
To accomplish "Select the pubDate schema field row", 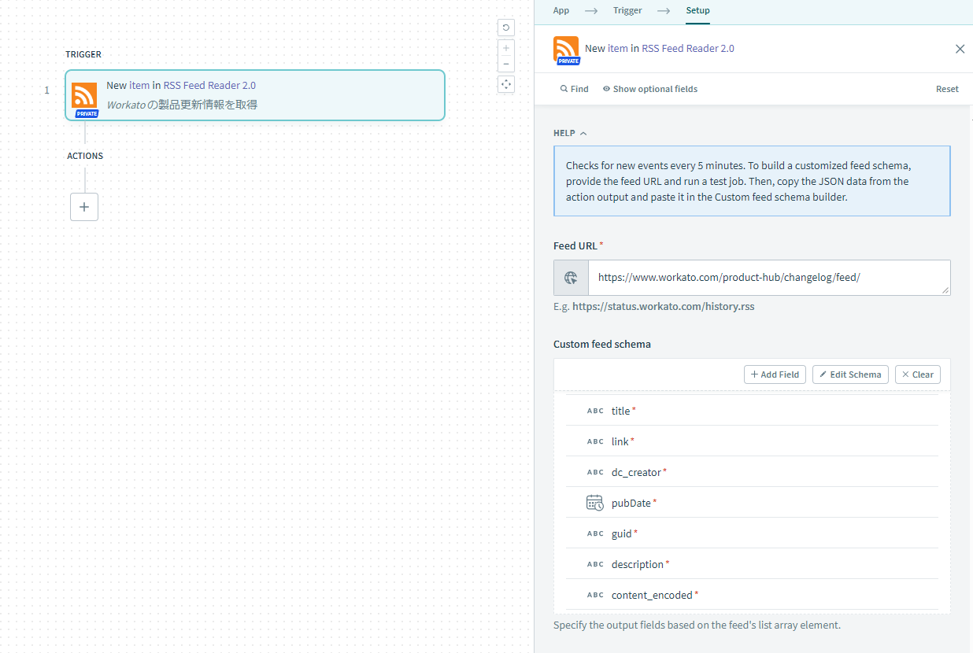I will coord(752,503).
